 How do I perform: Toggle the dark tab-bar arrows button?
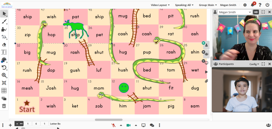pos(19,124)
